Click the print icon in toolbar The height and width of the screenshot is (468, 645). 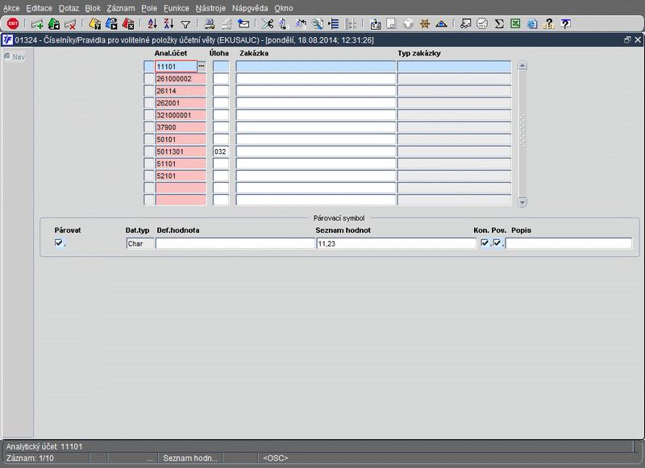[x=210, y=24]
